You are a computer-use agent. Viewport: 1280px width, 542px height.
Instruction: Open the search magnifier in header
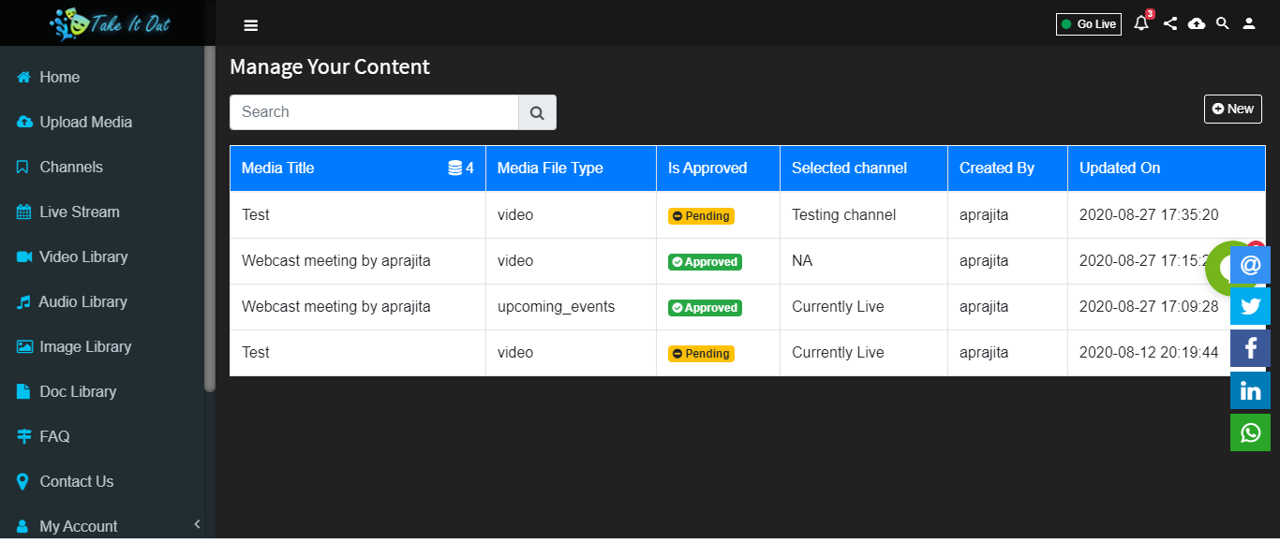pyautogui.click(x=1222, y=23)
